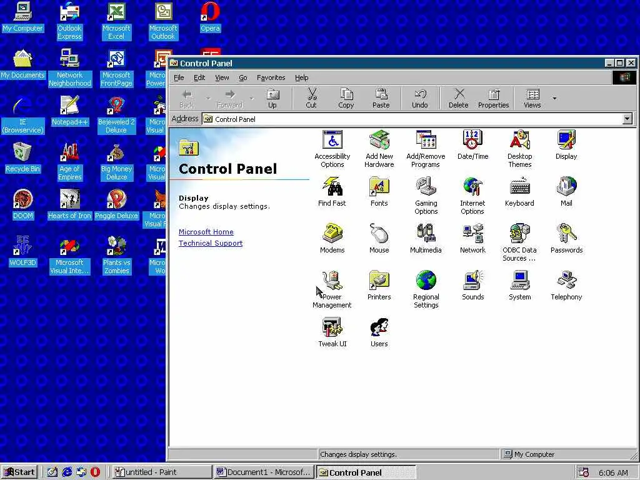Open the Edit menu

pos(199,77)
